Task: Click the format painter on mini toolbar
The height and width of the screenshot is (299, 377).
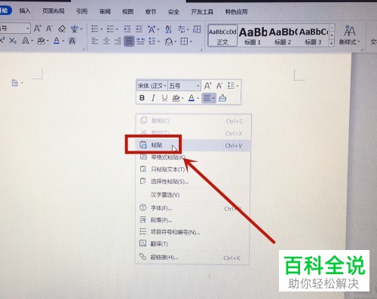Action: (x=222, y=98)
